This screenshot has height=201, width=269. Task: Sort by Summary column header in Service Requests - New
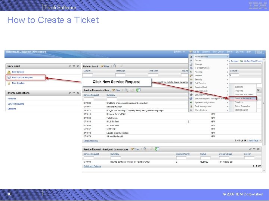(x=111, y=95)
